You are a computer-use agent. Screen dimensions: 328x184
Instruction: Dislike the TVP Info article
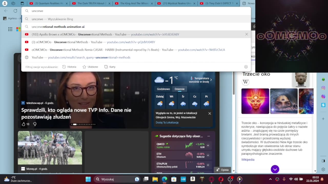(x=35, y=124)
